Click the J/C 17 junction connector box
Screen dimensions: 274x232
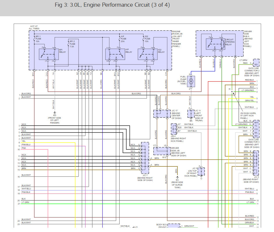point(162,114)
